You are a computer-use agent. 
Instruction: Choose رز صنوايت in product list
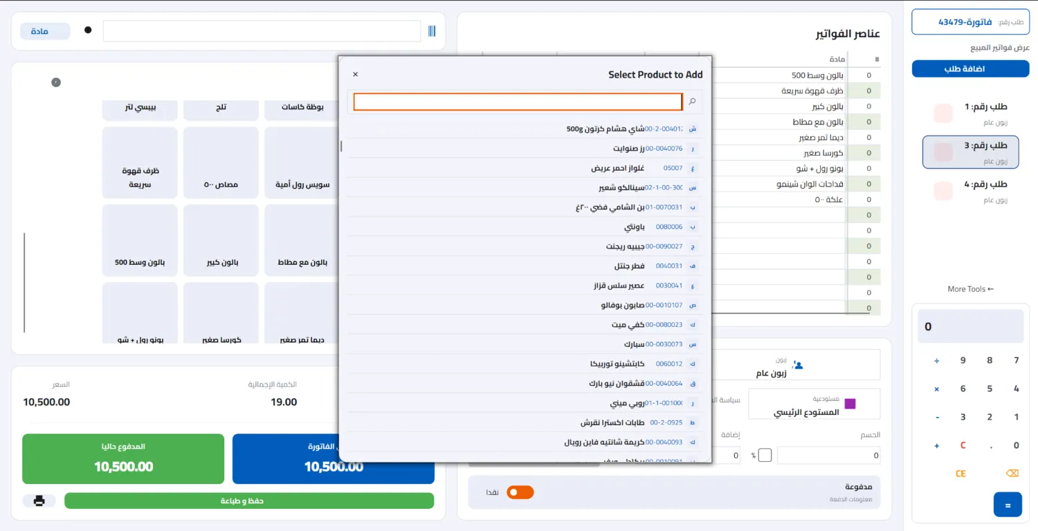point(524,149)
